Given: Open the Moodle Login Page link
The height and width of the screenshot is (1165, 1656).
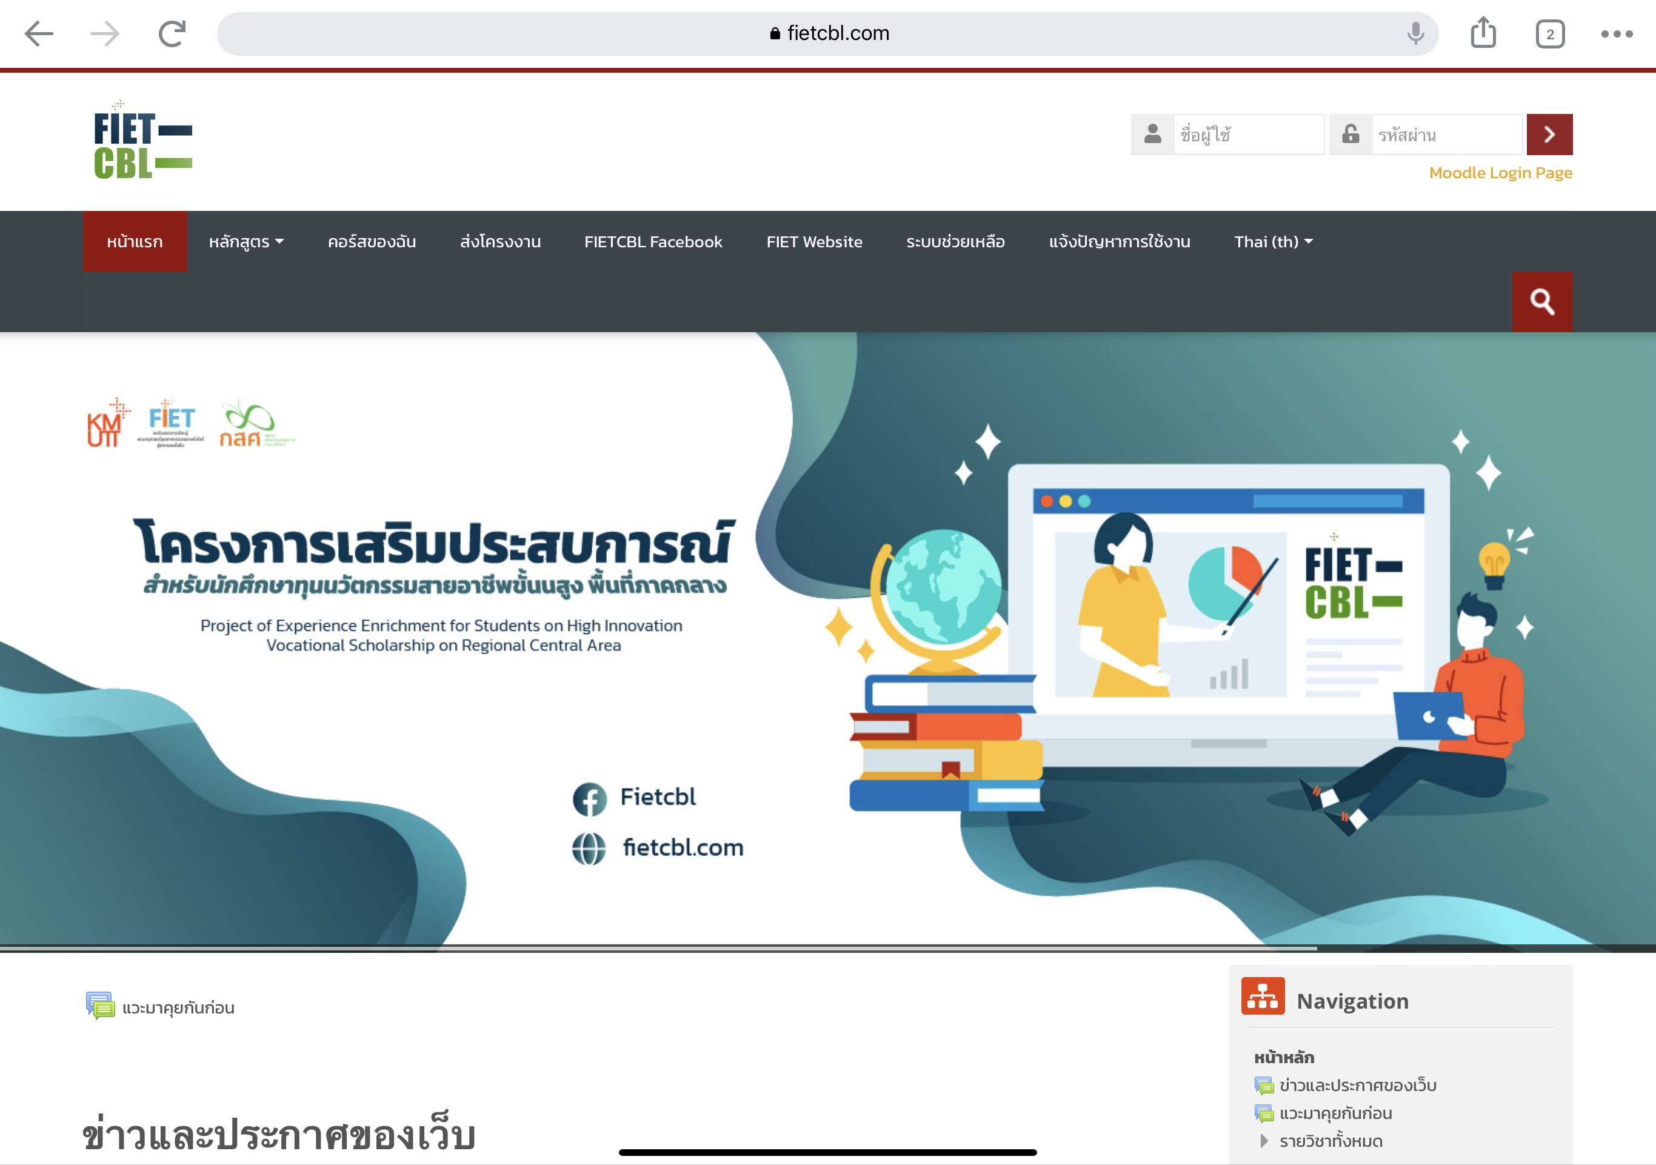Looking at the screenshot, I should tap(1500, 173).
